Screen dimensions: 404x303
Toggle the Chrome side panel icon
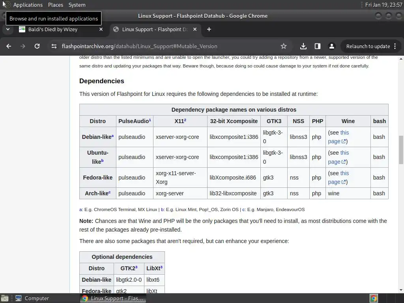[318, 46]
